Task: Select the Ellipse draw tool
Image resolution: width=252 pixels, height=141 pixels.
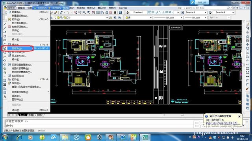Action: (5, 60)
